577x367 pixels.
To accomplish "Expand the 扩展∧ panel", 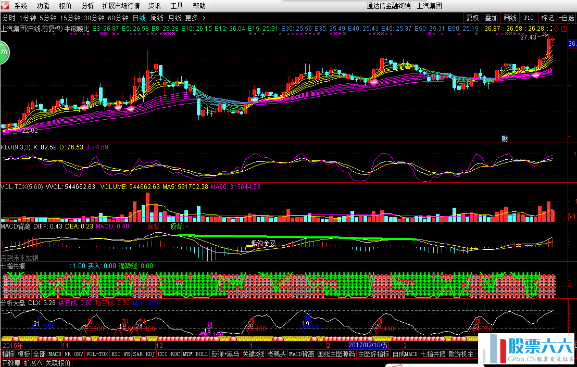I will tap(33, 363).
